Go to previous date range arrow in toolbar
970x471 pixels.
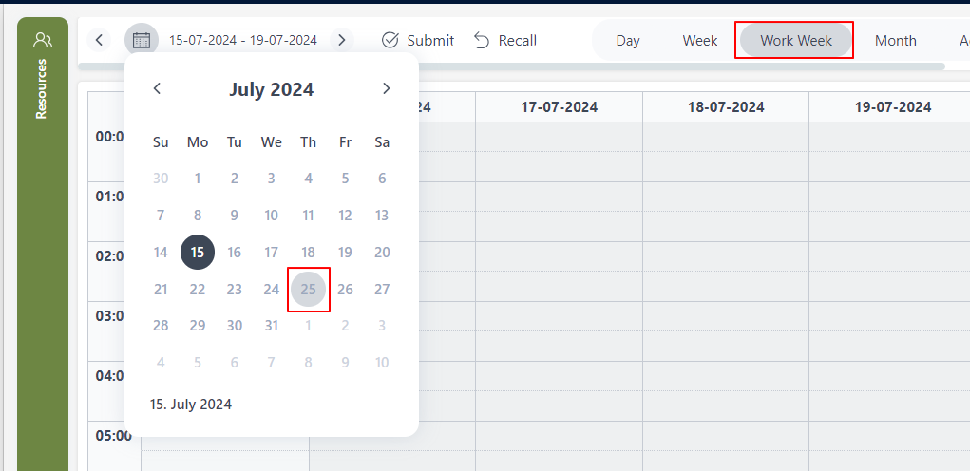coord(100,40)
